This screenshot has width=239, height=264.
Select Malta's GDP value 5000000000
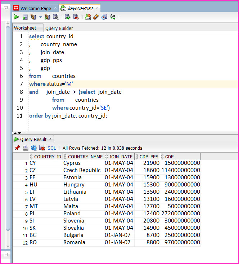(180, 206)
